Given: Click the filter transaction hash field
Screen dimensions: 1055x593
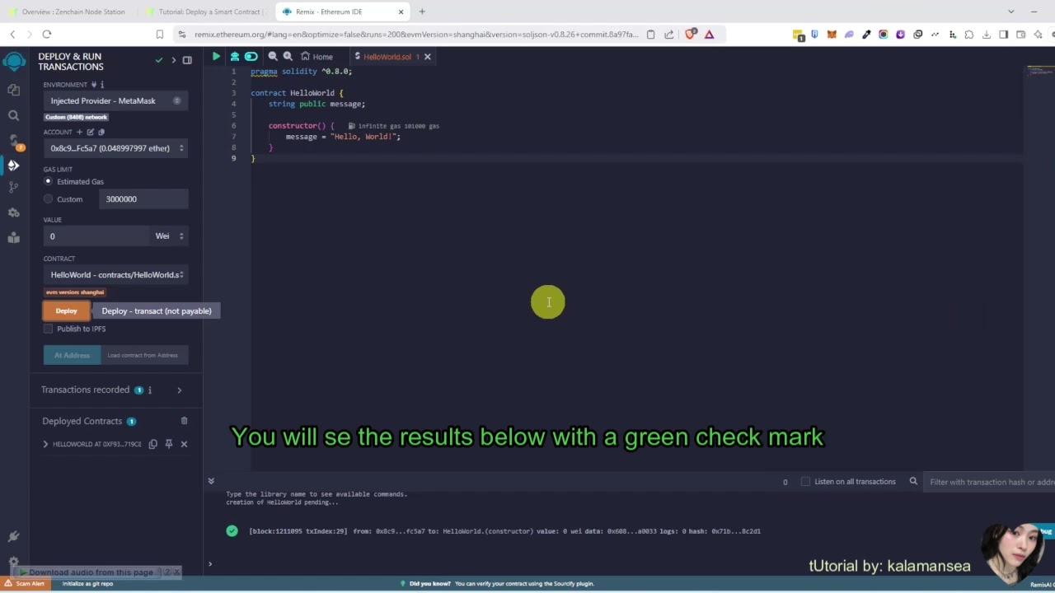Looking at the screenshot, I should click(989, 482).
